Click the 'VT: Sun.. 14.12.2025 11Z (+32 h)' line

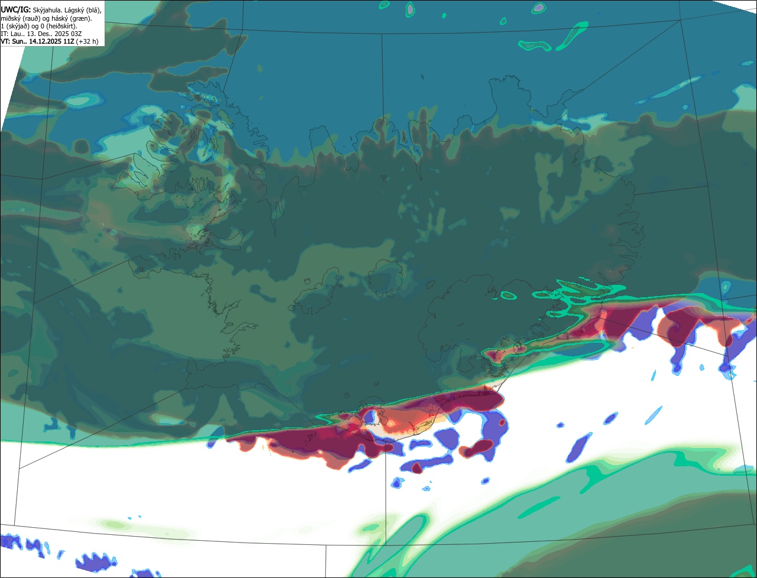pyautogui.click(x=50, y=41)
